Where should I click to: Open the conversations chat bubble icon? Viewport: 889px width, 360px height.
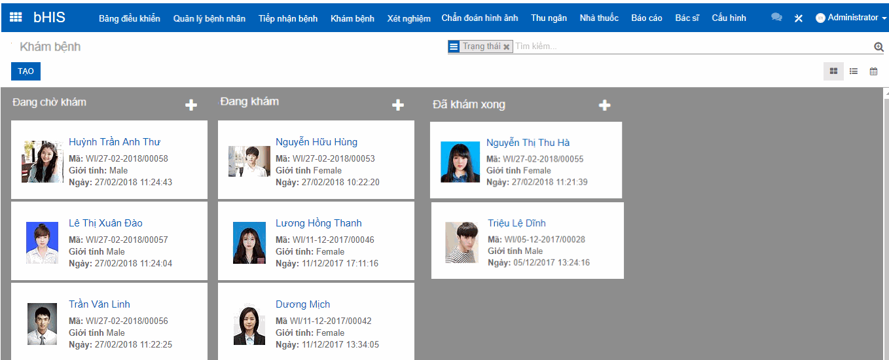click(776, 18)
